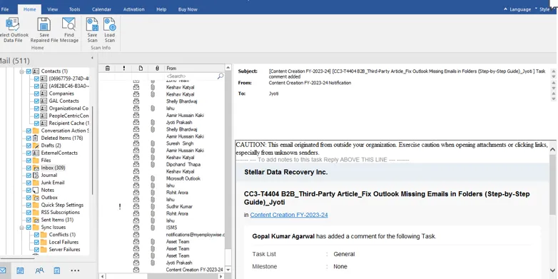Uncheck the RSS Subscriptions checkbox

pyautogui.click(x=29, y=213)
